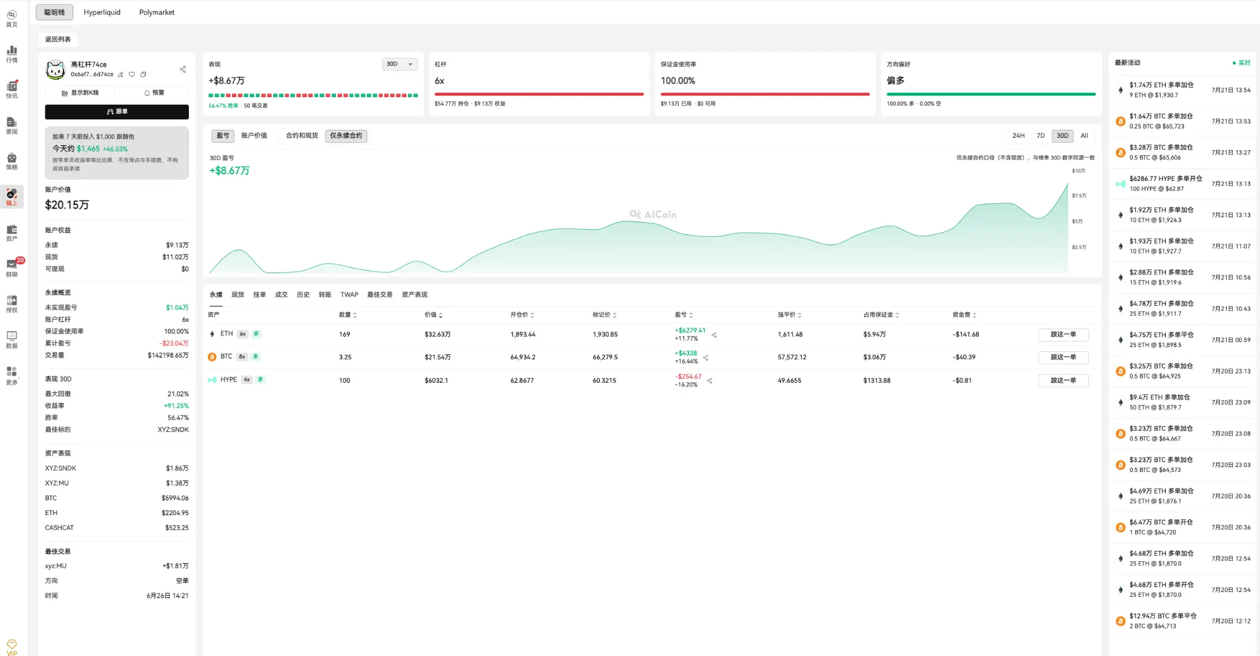
Task: Favorite this trader with the heart icon
Action: coord(132,74)
